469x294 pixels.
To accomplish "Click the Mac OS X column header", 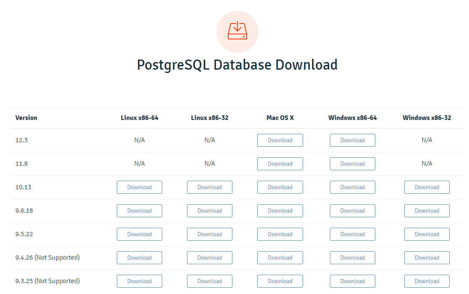I will pos(280,117).
